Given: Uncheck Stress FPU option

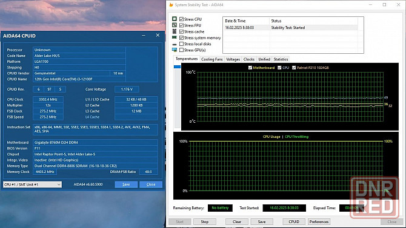Looking at the screenshot, I should [x=182, y=25].
